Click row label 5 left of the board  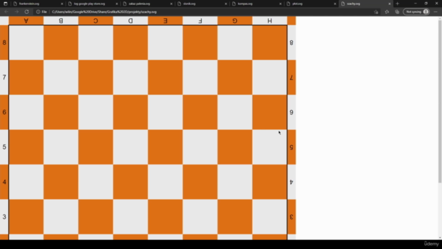tap(4, 147)
